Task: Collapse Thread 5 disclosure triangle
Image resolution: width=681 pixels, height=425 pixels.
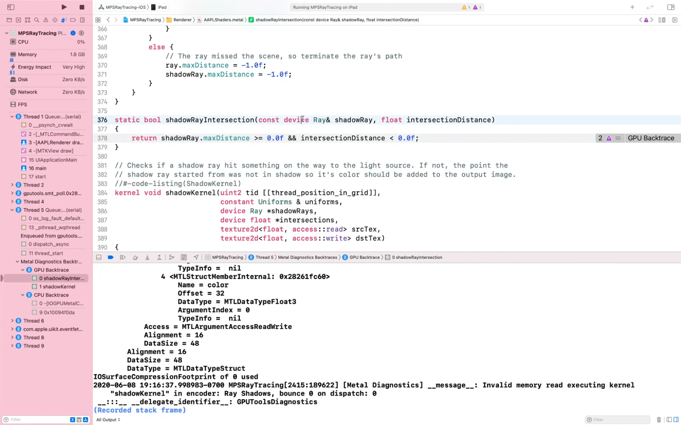Action: [12, 210]
